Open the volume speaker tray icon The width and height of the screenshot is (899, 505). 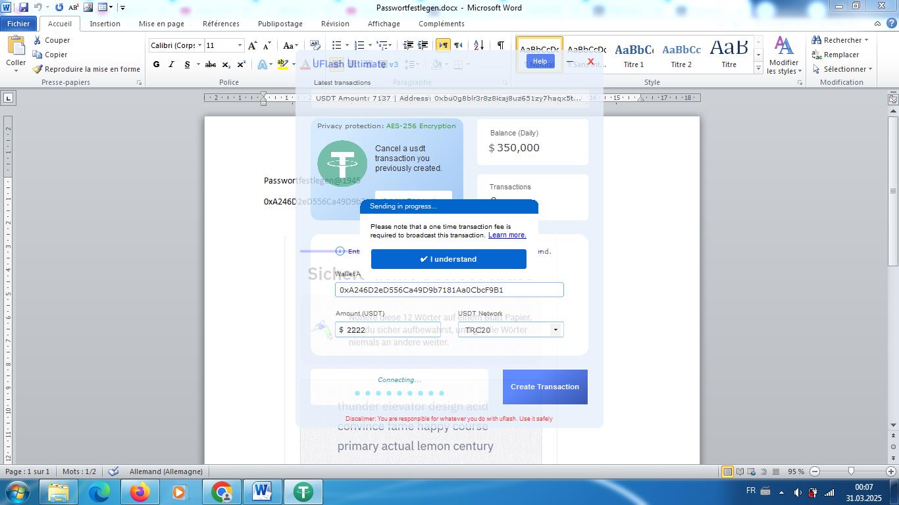point(797,493)
